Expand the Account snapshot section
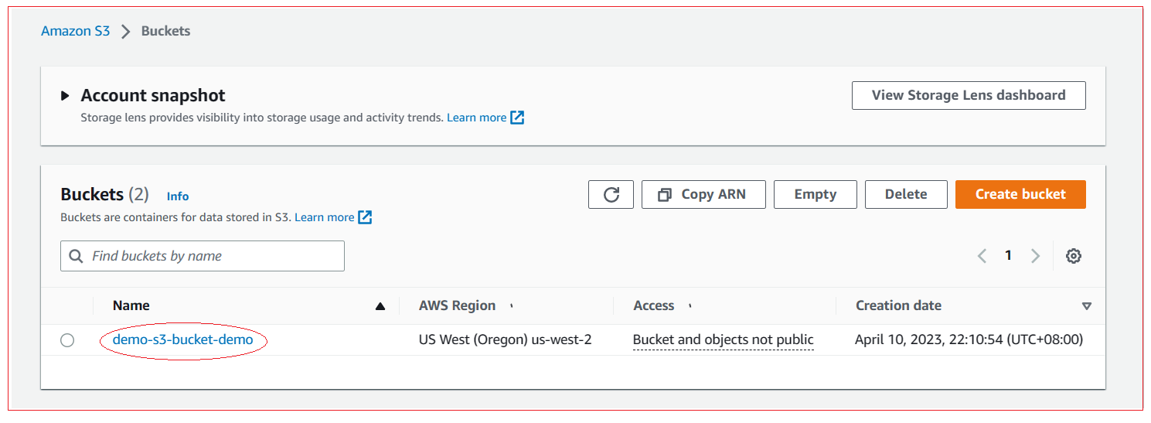 click(66, 97)
